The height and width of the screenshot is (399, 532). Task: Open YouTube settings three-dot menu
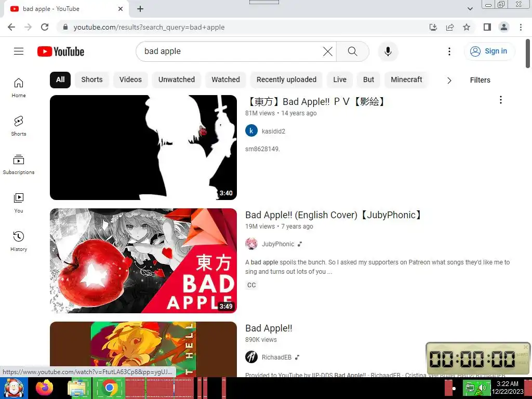click(449, 51)
